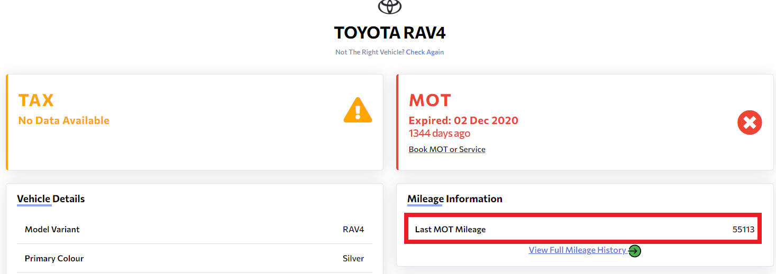The height and width of the screenshot is (274, 776).
Task: Click the Check Again link
Action: pyautogui.click(x=425, y=52)
